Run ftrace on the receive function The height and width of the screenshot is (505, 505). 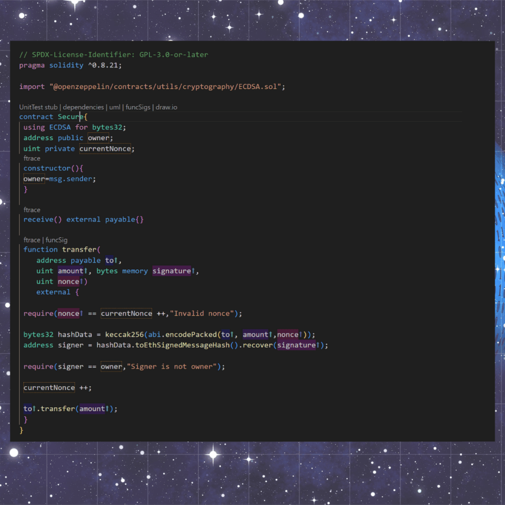click(32, 210)
